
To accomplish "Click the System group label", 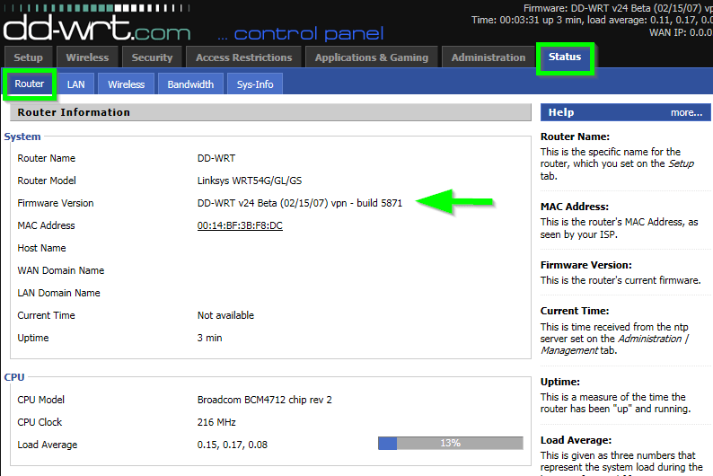I will coord(22,137).
